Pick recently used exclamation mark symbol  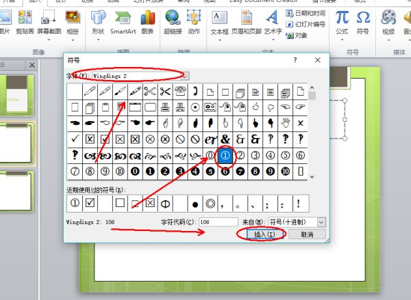click(x=299, y=203)
